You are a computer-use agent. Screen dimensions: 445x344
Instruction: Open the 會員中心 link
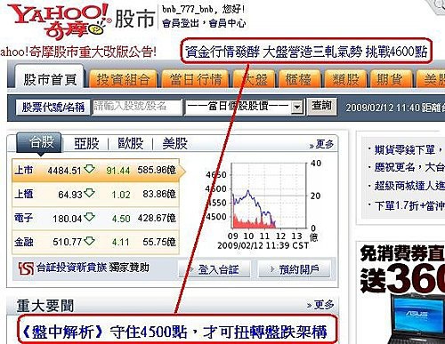[x=227, y=23]
